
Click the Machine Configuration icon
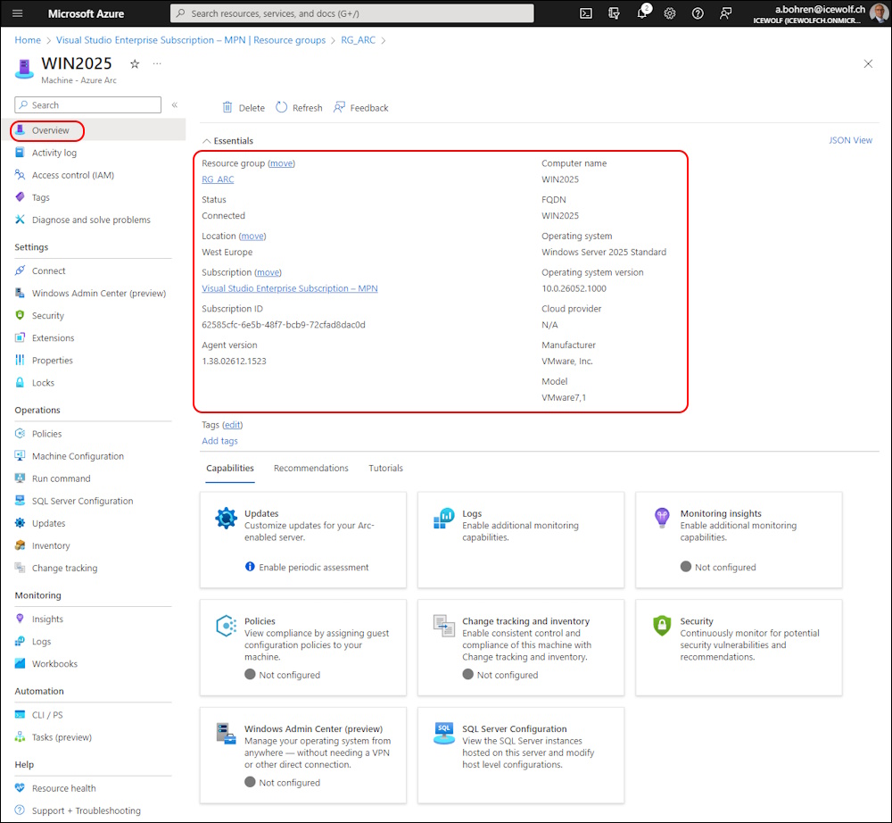(x=20, y=456)
